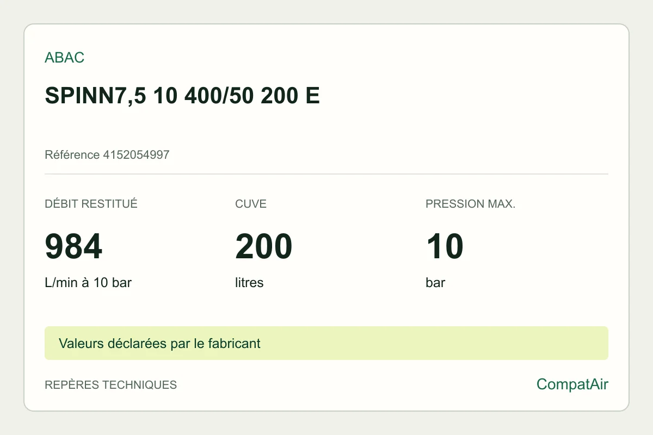This screenshot has height=435, width=653.
Task: Select the large 10 pressure value
Action: 445,246
